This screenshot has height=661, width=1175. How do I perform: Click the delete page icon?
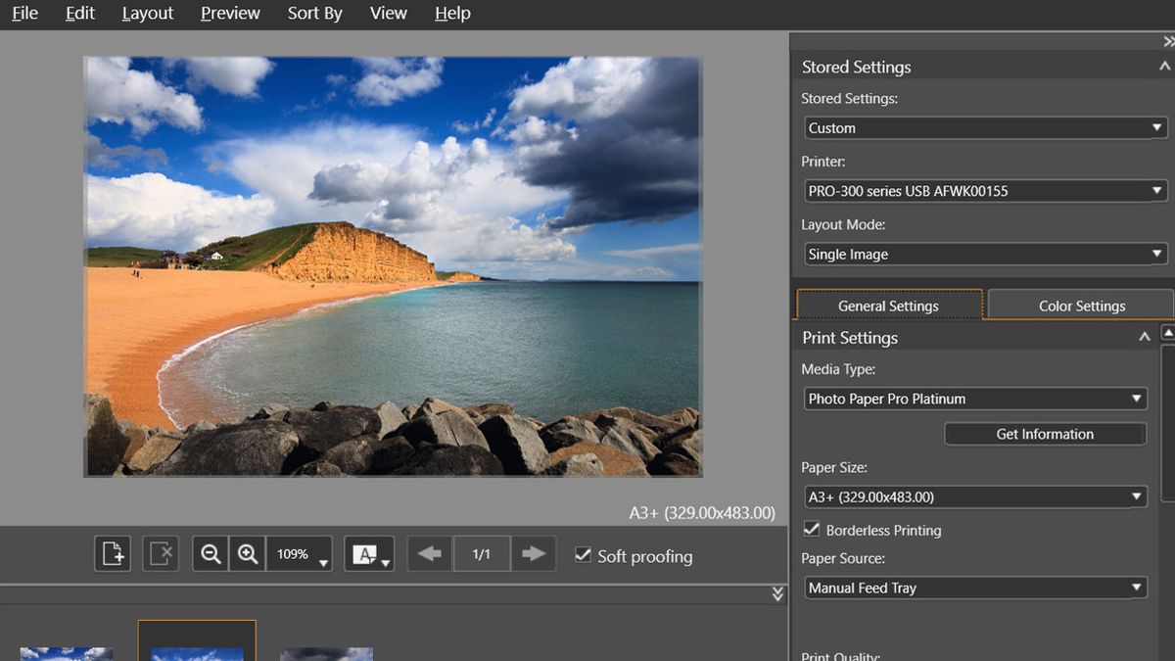pos(161,554)
